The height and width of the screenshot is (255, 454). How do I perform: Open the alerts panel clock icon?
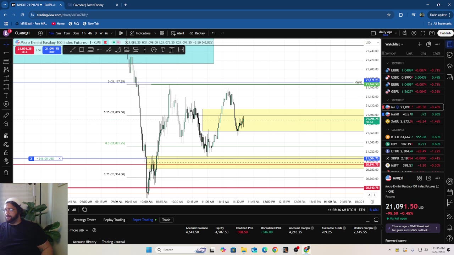pyautogui.click(x=449, y=55)
